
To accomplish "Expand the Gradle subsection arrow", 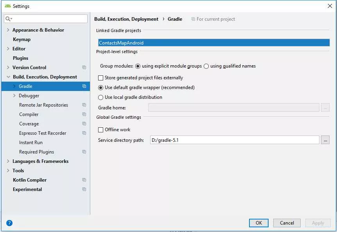I will click(x=14, y=86).
